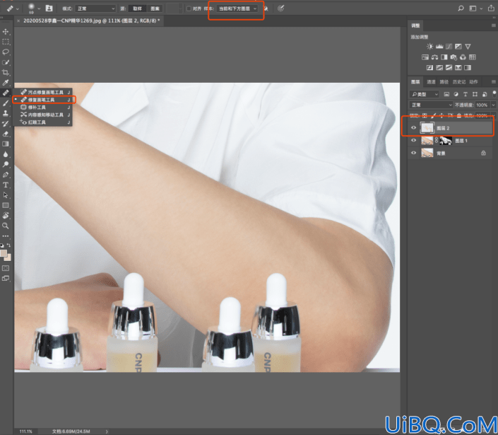Image resolution: width=498 pixels, height=435 pixels.
Task: Select the Pen tool
Action: tap(6, 175)
